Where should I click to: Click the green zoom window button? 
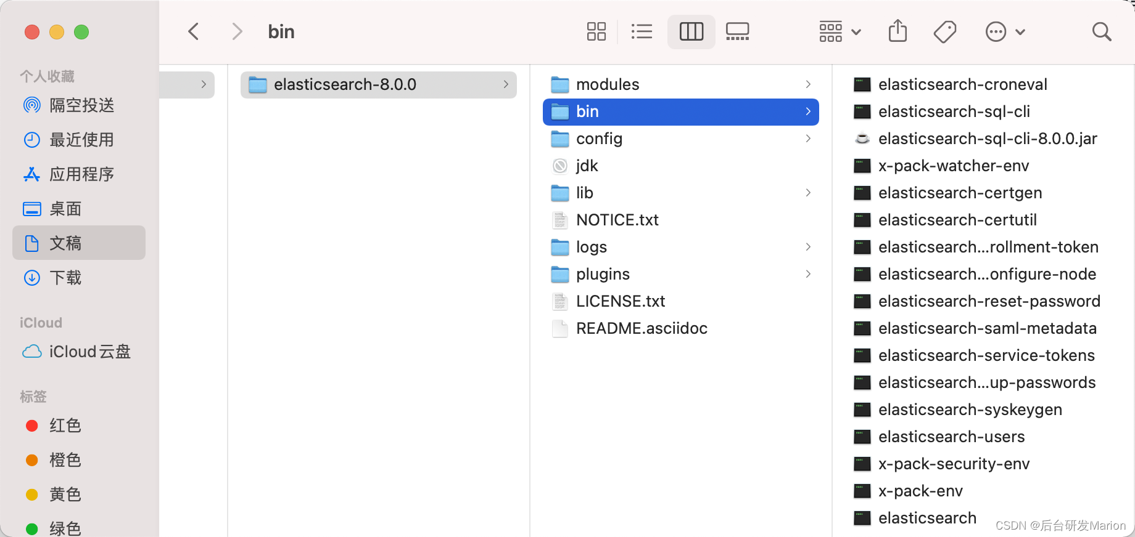point(81,32)
